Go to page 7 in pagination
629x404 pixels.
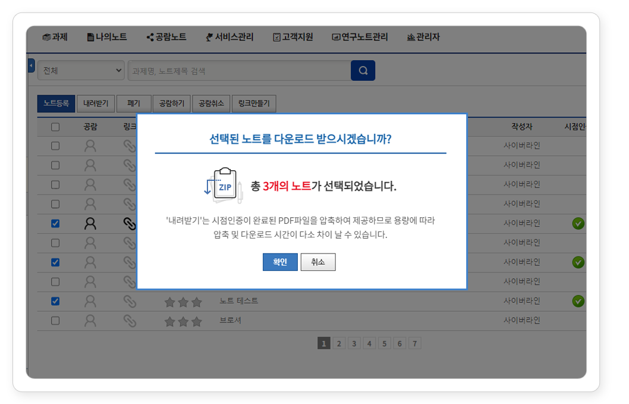(414, 343)
